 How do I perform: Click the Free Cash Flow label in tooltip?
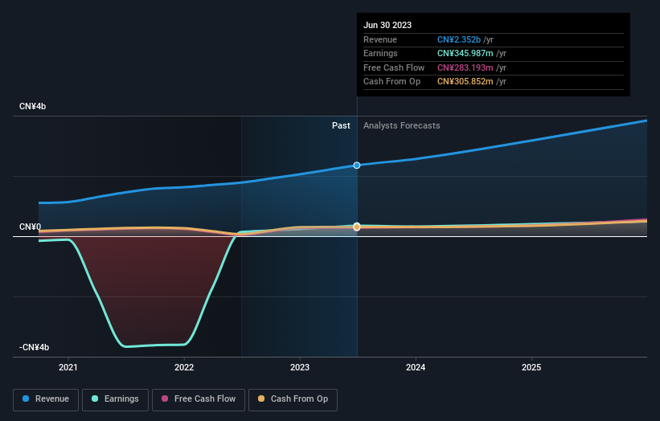(x=394, y=67)
